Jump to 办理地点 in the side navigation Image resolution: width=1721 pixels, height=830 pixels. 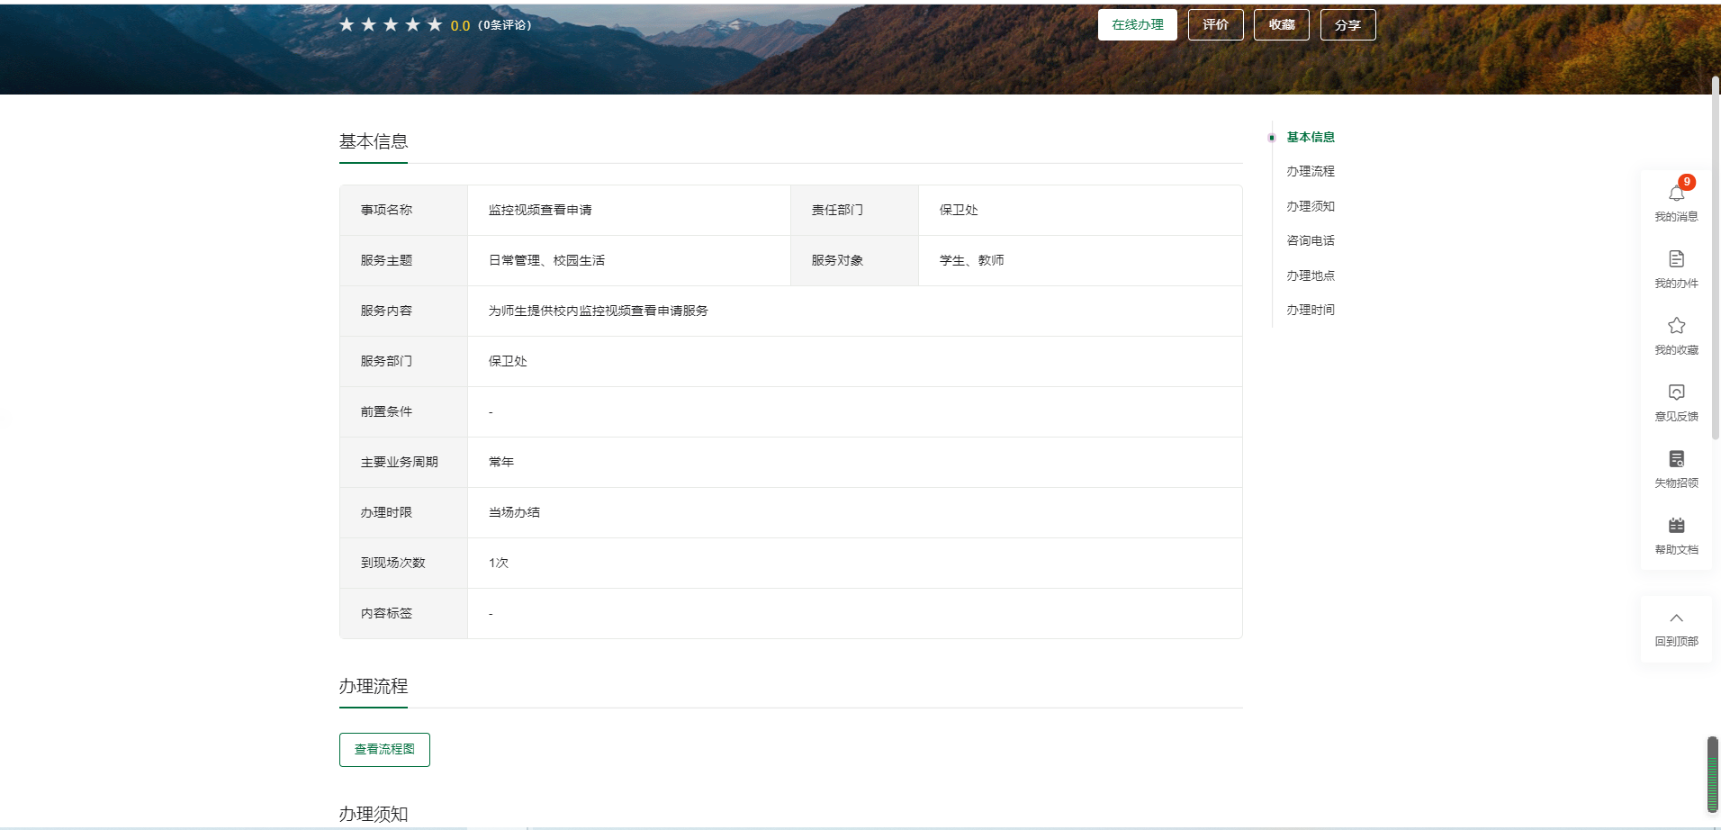pyautogui.click(x=1311, y=275)
